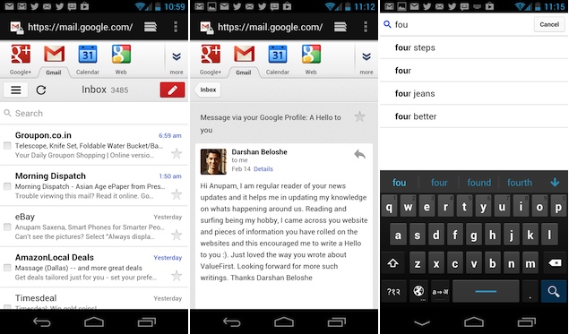Cancel the search query
This screenshot has width=569, height=334.
tap(549, 24)
